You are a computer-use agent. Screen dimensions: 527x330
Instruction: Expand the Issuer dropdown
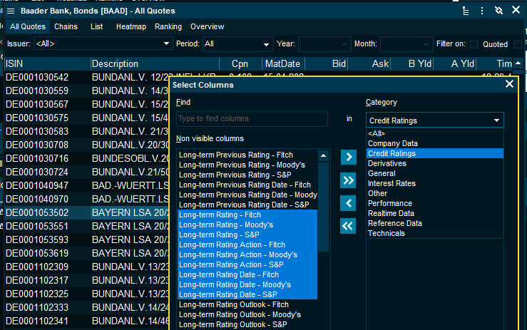click(167, 44)
